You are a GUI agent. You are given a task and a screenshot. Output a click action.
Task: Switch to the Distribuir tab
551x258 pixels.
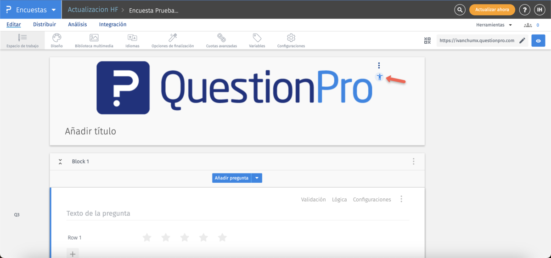coord(45,25)
